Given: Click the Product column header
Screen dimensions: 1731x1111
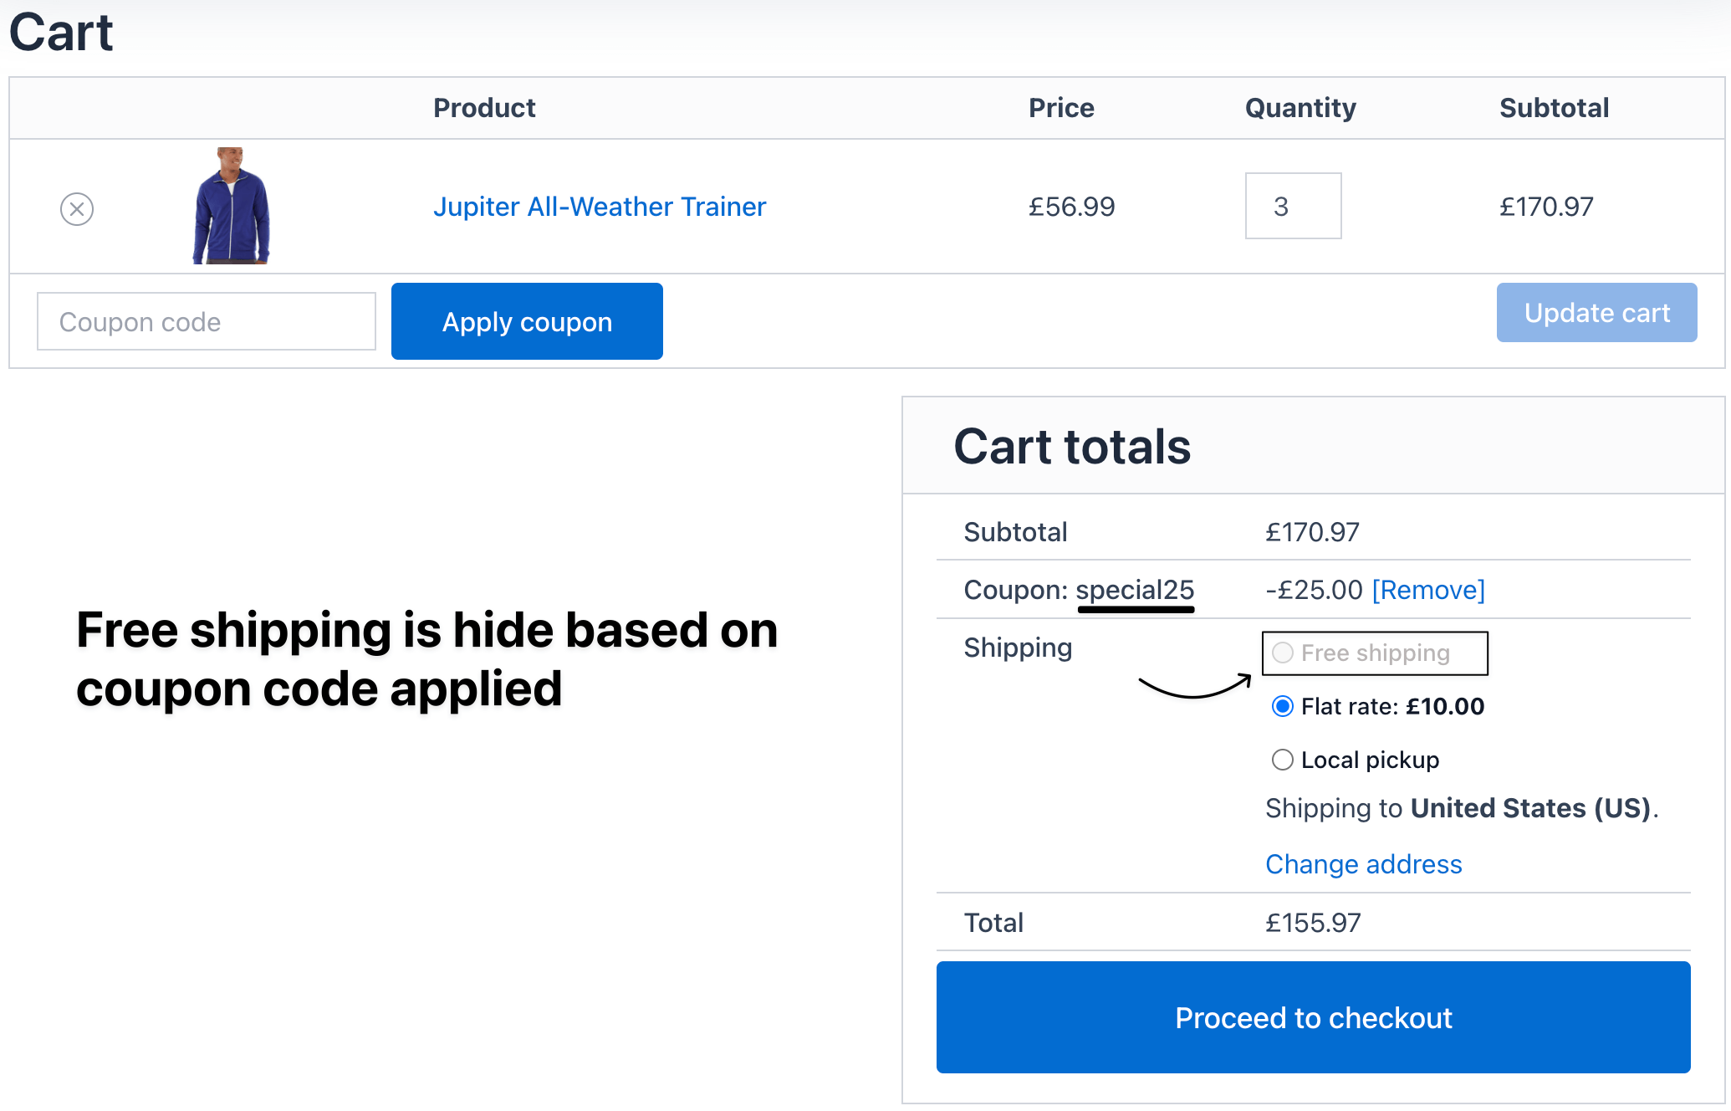Looking at the screenshot, I should pos(484,108).
